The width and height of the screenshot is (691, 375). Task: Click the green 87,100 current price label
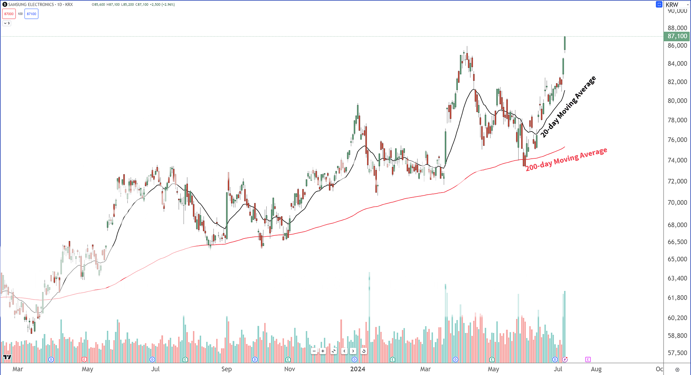(677, 36)
